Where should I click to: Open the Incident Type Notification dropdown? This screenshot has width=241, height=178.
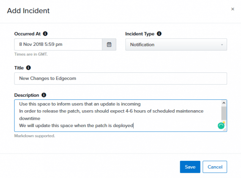tap(176, 45)
